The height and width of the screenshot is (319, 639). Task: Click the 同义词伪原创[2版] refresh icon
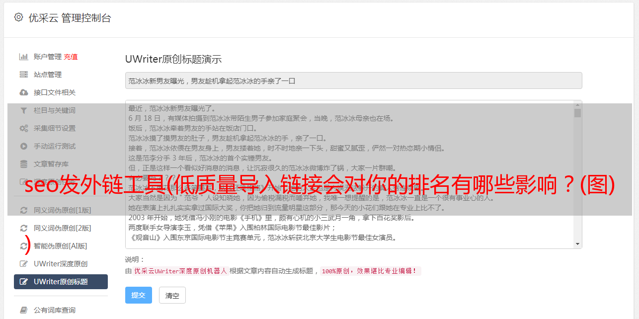23,228
